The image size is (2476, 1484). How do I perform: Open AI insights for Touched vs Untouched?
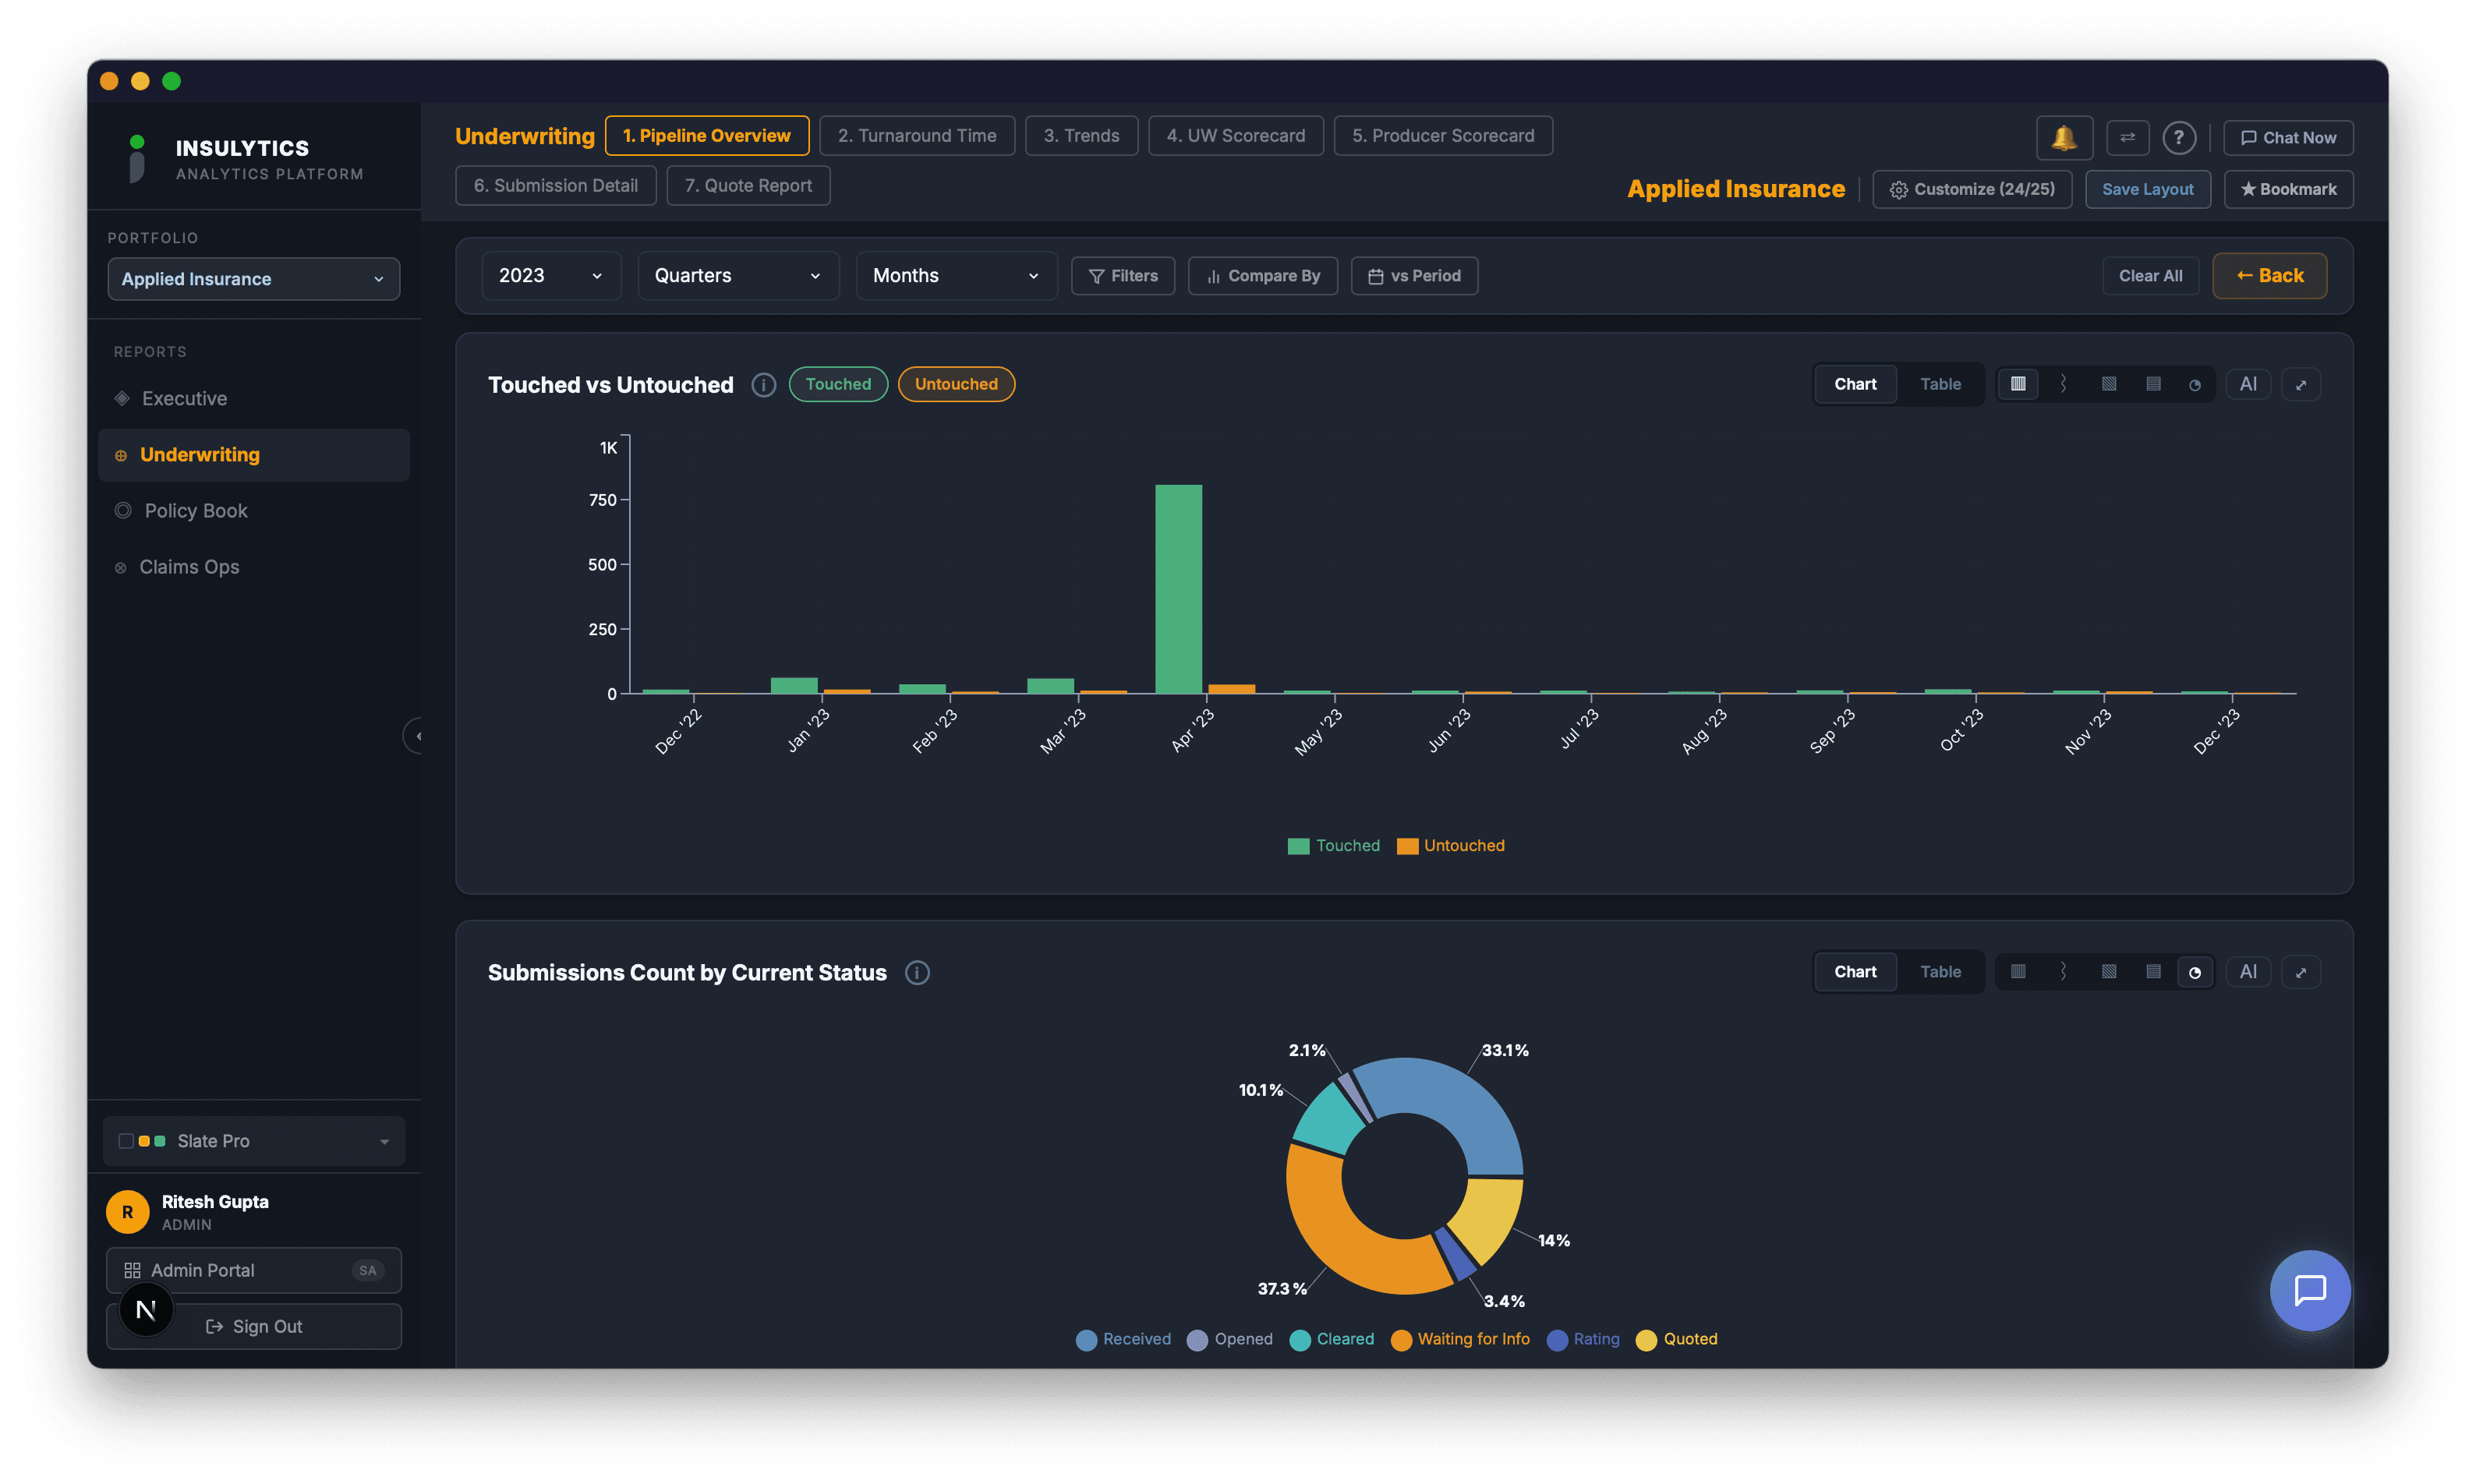click(2248, 384)
